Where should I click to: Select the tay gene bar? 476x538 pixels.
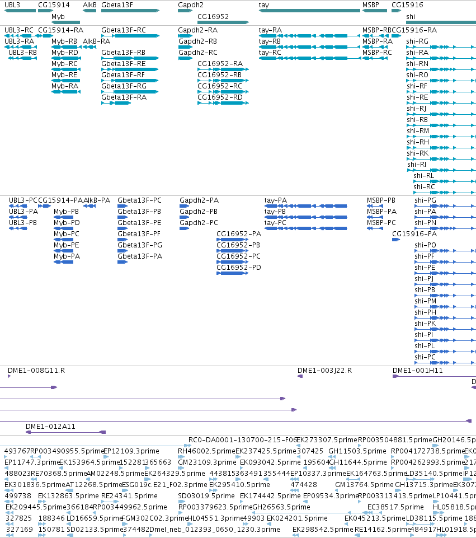pyautogui.click(x=309, y=11)
